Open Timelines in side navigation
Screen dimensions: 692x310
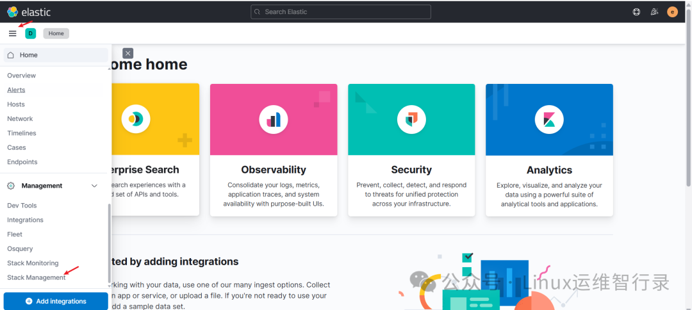[22, 133]
